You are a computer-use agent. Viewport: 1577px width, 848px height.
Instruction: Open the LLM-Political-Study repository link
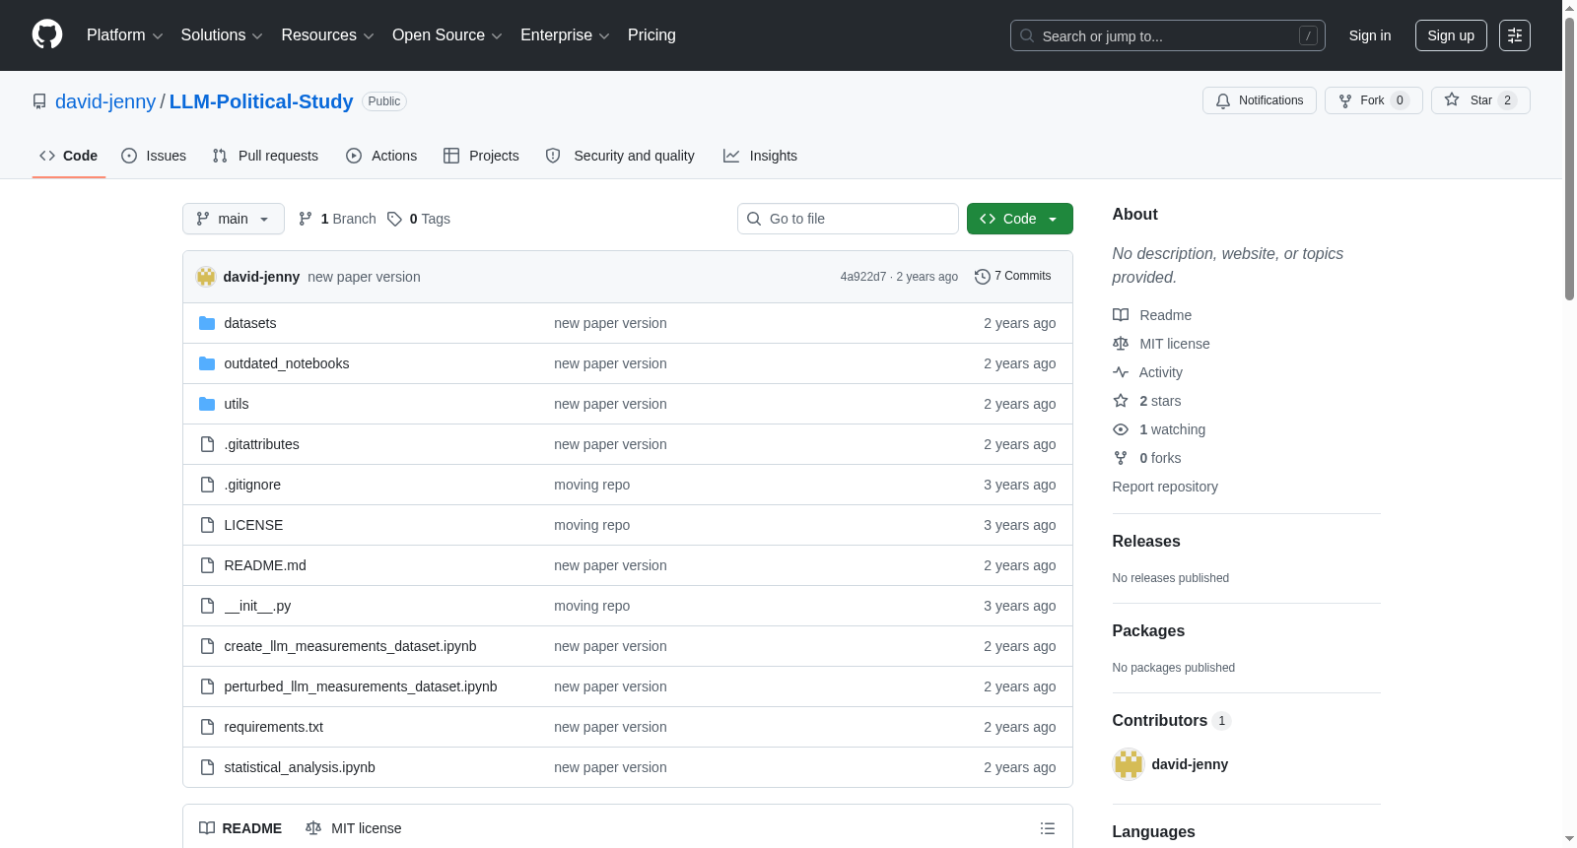(261, 101)
